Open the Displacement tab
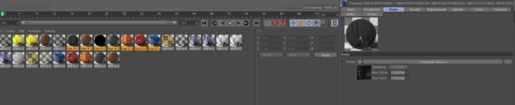515x105 pixels. coord(436,9)
